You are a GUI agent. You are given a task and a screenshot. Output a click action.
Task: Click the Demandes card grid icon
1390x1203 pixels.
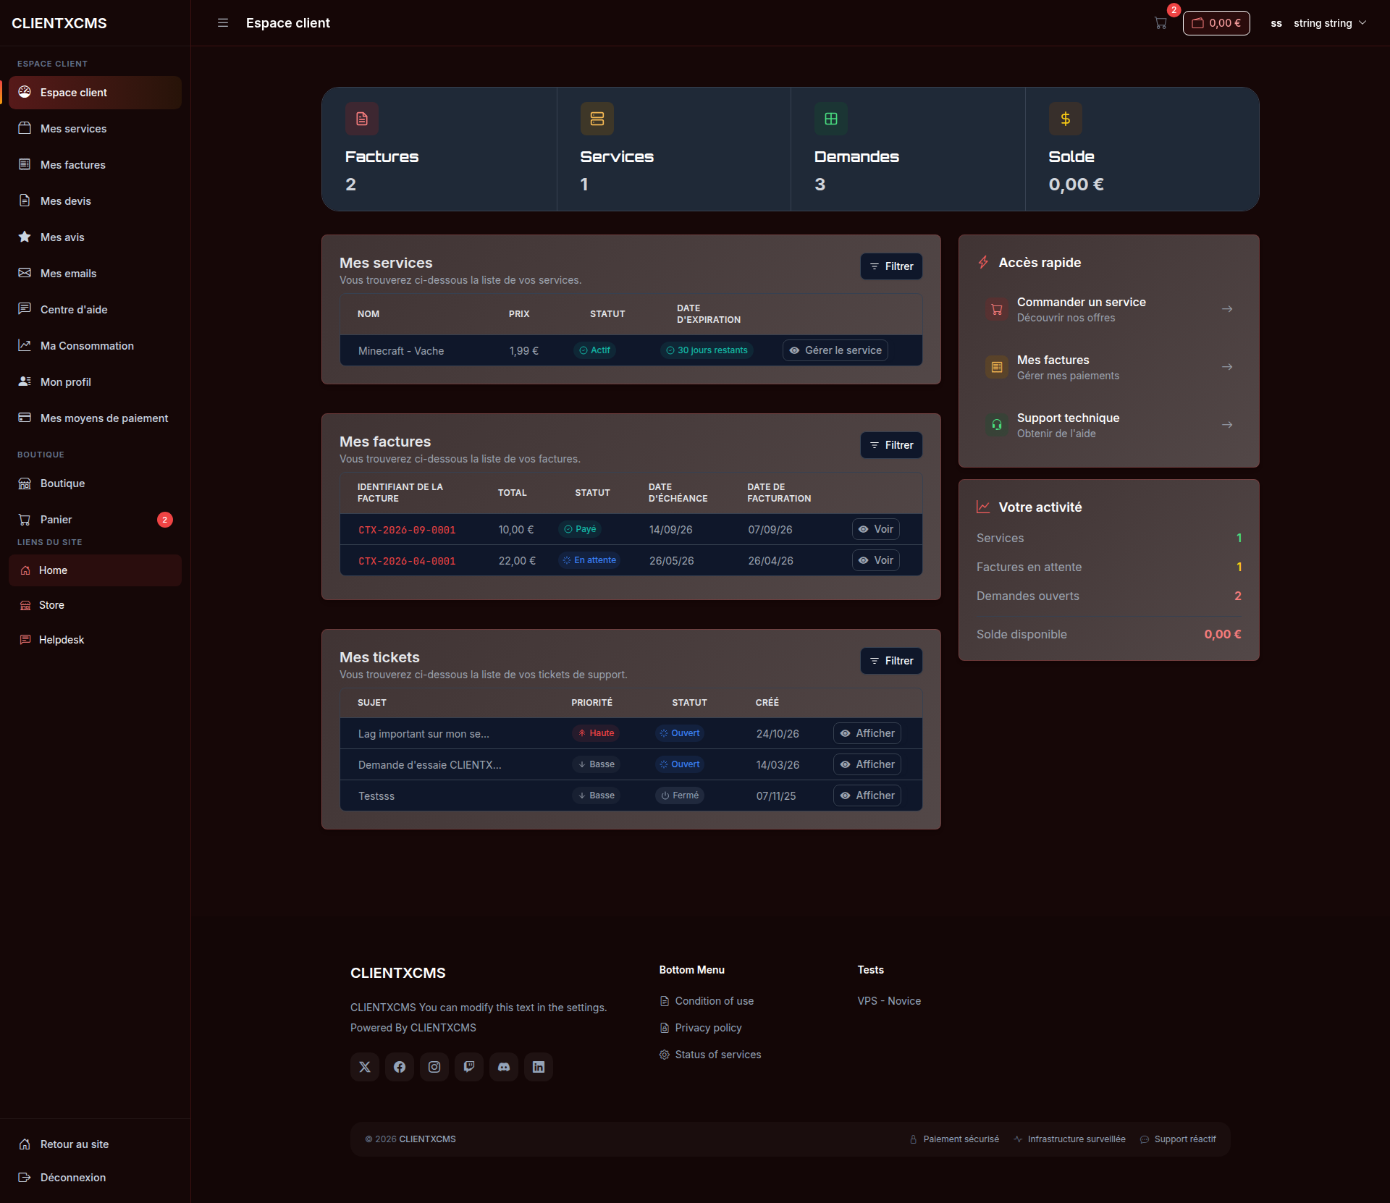[x=831, y=119]
